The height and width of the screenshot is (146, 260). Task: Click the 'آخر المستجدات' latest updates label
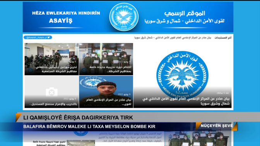point(223,38)
